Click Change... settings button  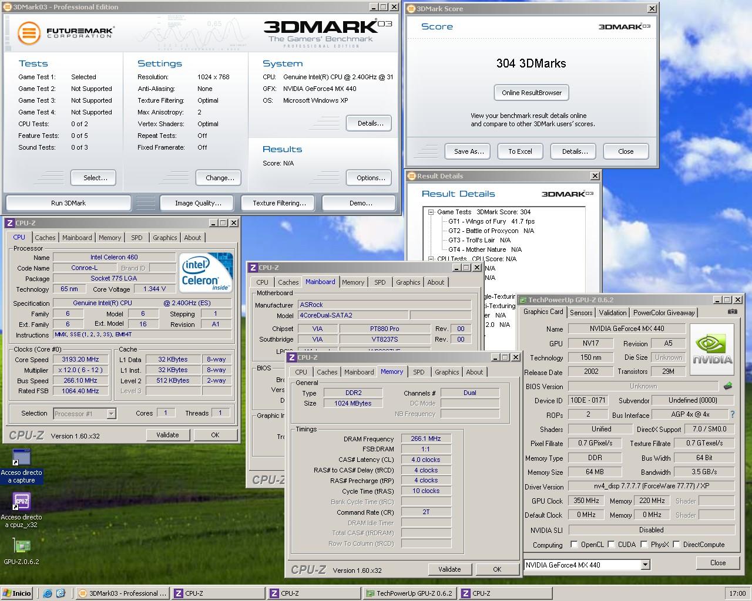[220, 178]
